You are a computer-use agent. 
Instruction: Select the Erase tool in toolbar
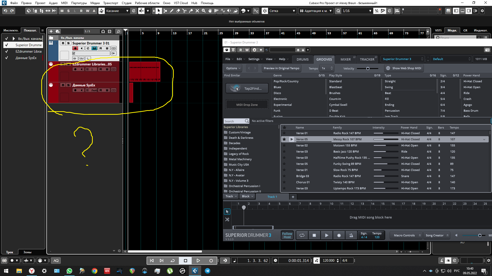[178, 11]
